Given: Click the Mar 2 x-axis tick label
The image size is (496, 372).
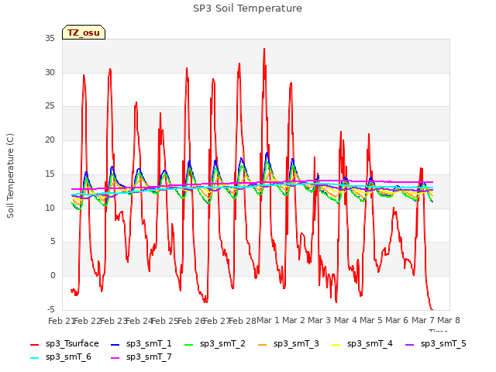Looking at the screenshot, I should tap(294, 320).
